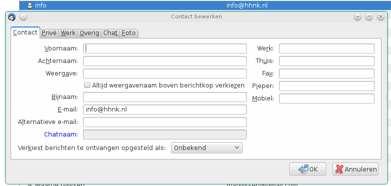Minimize the Contact bewerken dialog
The height and width of the screenshot is (186, 391).
[357, 16]
